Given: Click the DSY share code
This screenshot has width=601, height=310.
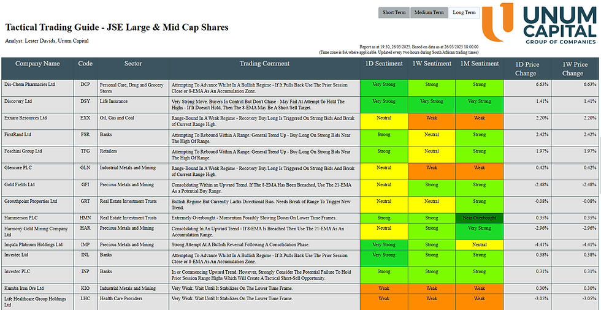Looking at the screenshot, I should pos(85,101).
